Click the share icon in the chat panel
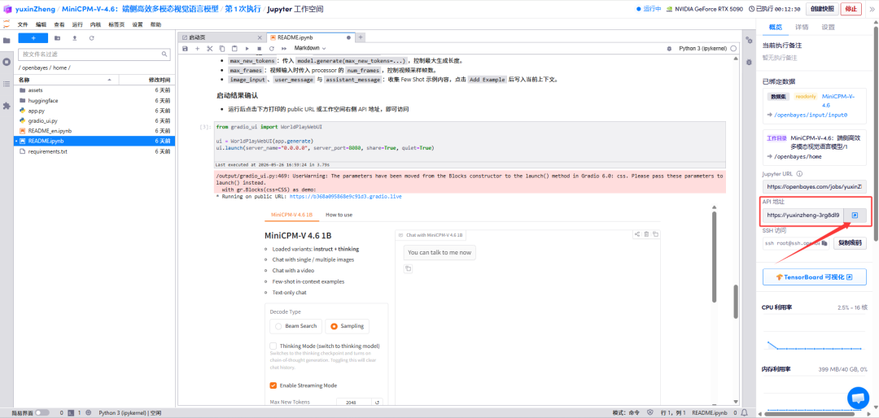879x418 pixels. 636,234
